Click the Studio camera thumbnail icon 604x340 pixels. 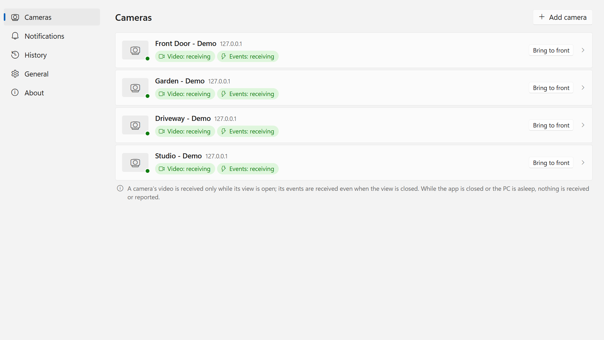tap(135, 163)
